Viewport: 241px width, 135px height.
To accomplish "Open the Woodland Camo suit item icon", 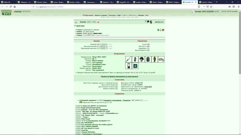I will coord(155,59).
